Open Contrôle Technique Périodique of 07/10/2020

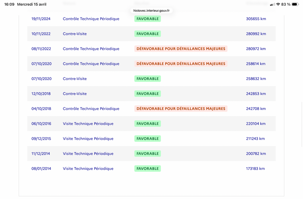(x=91, y=64)
